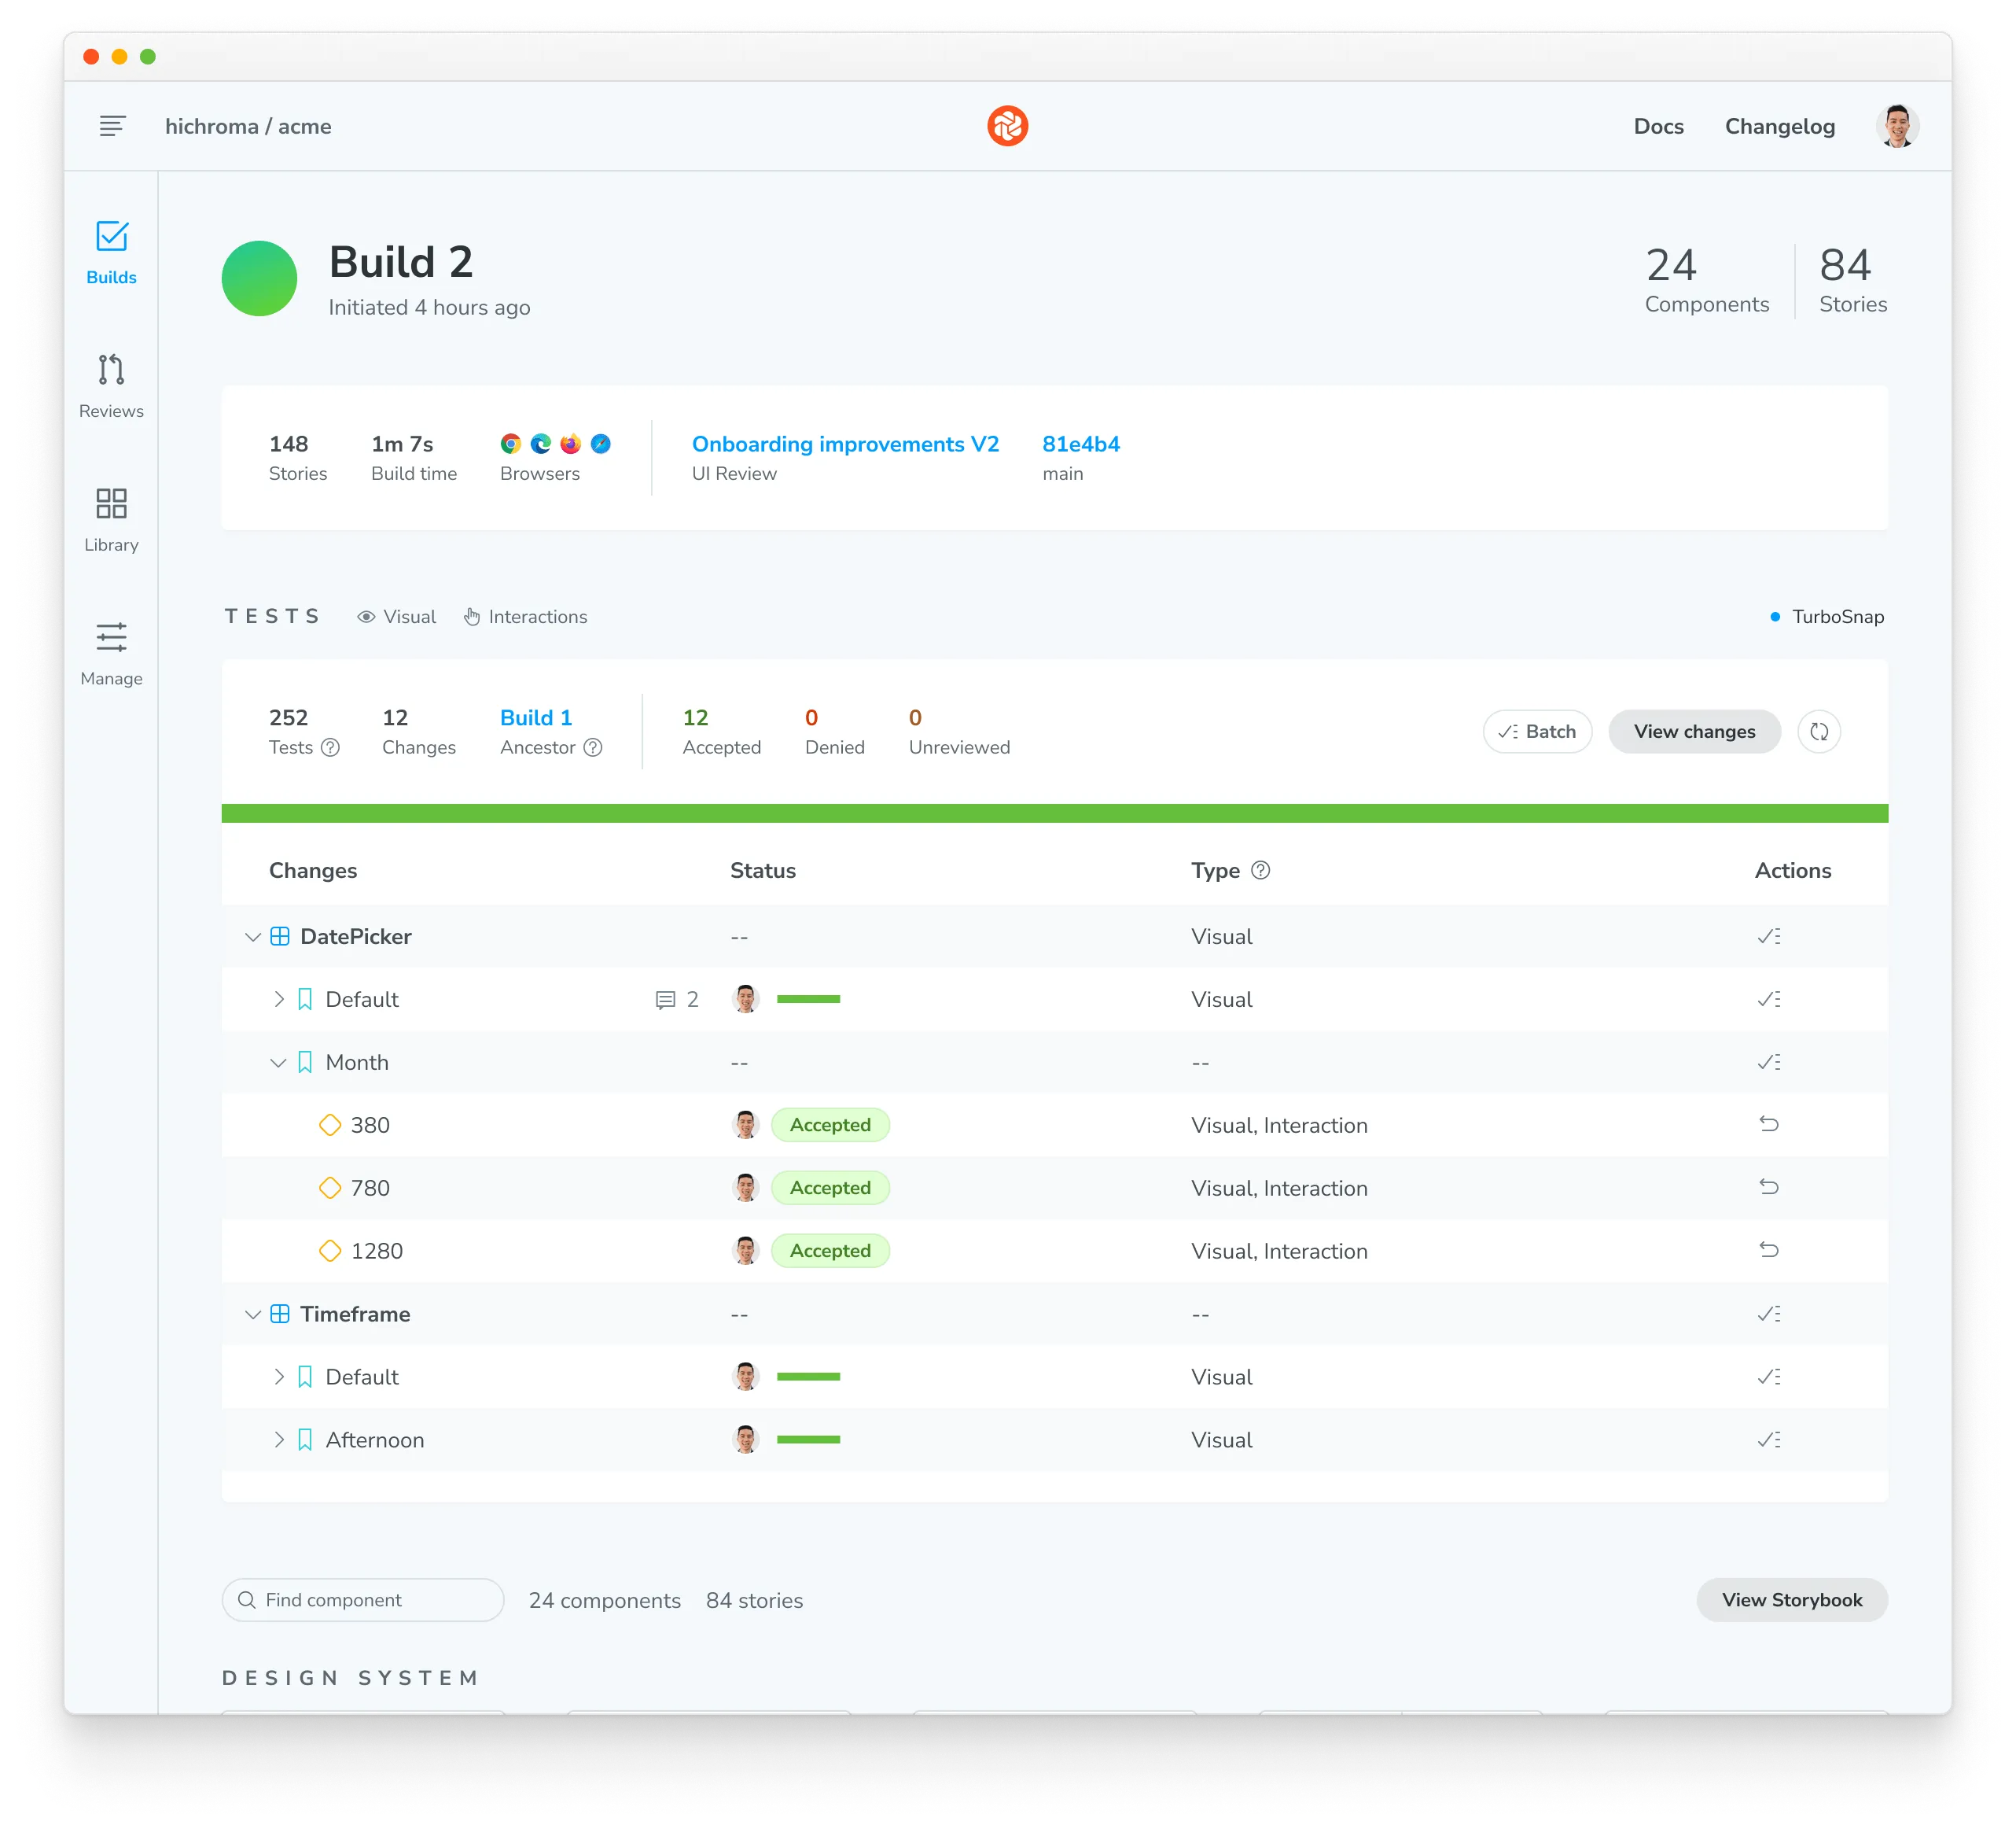This screenshot has width=2016, height=1825.
Task: Switch to the Interactions tests tab
Action: coord(526,617)
